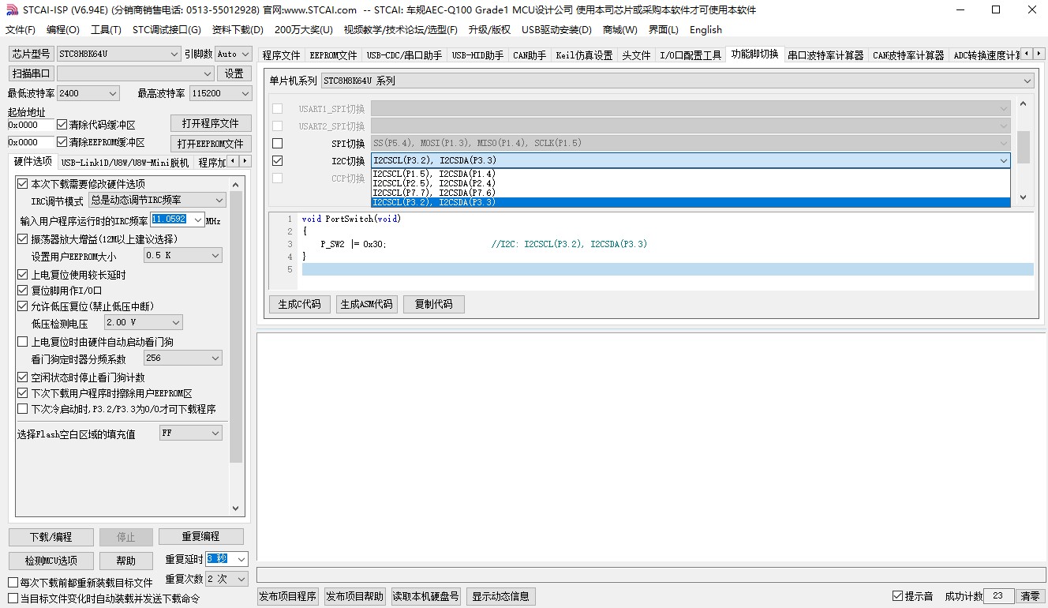1048x608 pixels.
Task: Select I2CSCL(P2.5), I2CSDA(P2.4) option
Action: click(691, 183)
